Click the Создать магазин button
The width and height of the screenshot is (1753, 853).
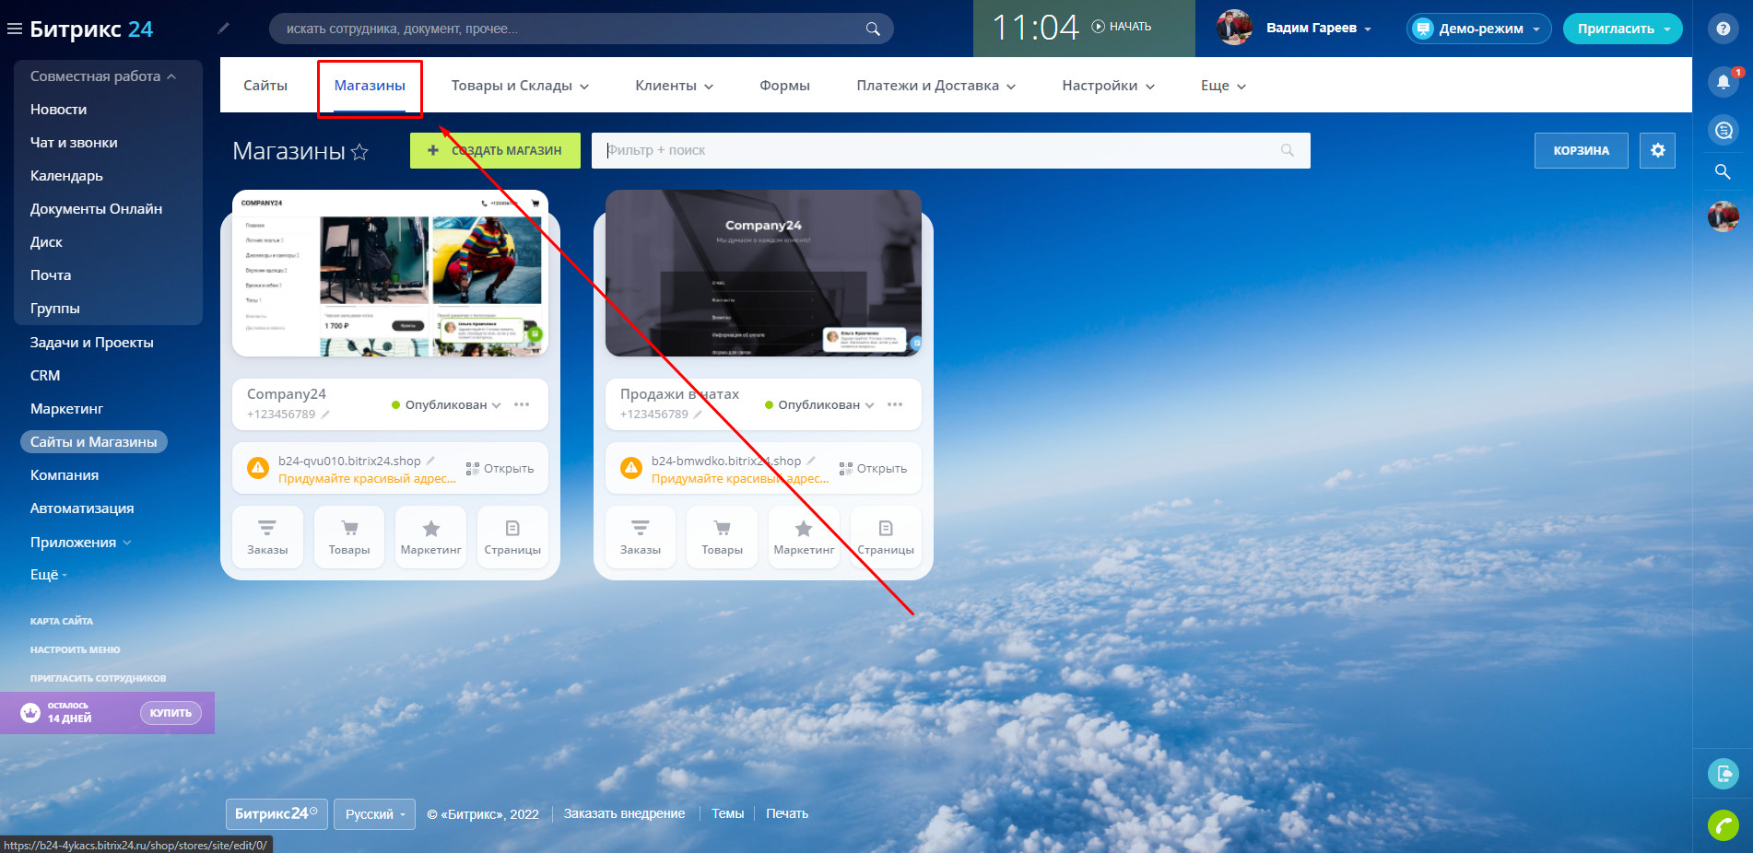(495, 150)
